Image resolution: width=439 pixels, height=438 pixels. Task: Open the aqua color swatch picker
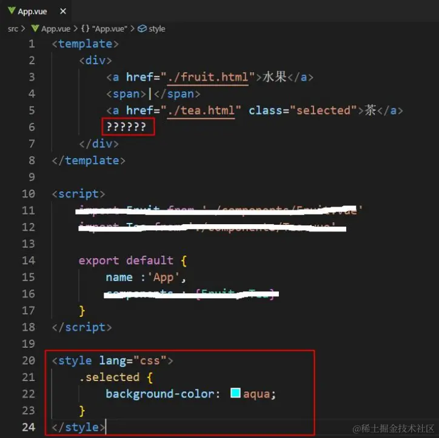[235, 393]
